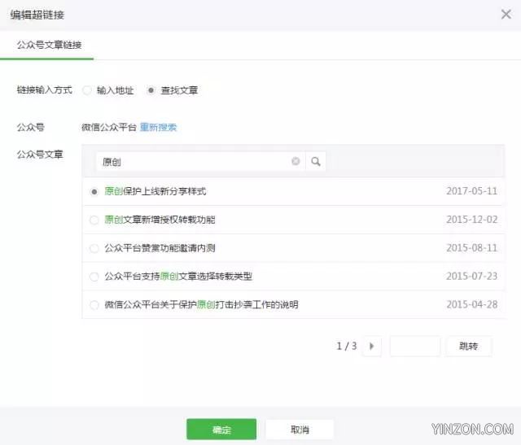Choose article 原创保护上线新分享样式
The image size is (521, 445).
click(94, 191)
